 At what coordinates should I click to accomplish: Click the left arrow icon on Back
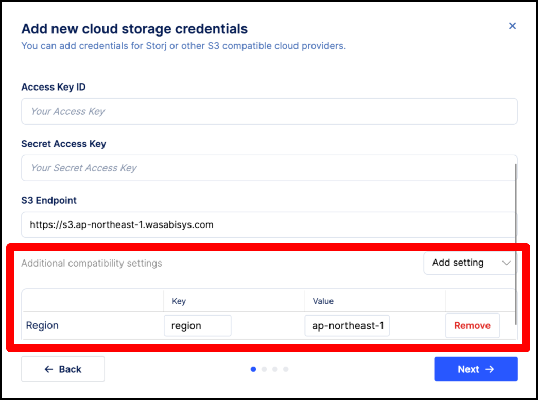[x=49, y=369]
